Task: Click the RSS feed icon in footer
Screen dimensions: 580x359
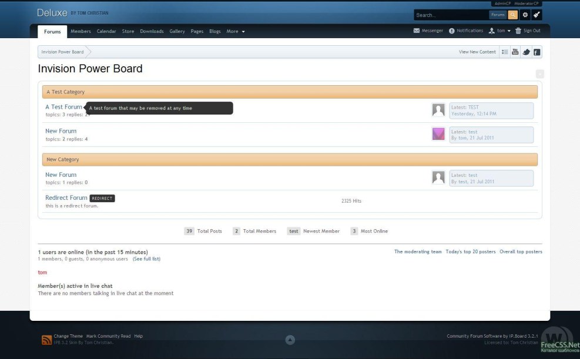Action: tap(46, 340)
